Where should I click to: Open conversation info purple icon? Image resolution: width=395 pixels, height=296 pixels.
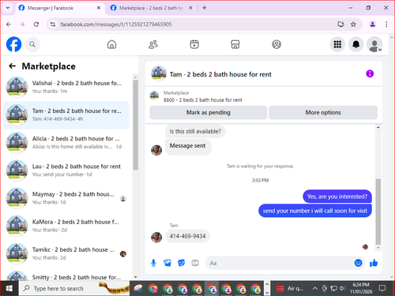pos(370,73)
